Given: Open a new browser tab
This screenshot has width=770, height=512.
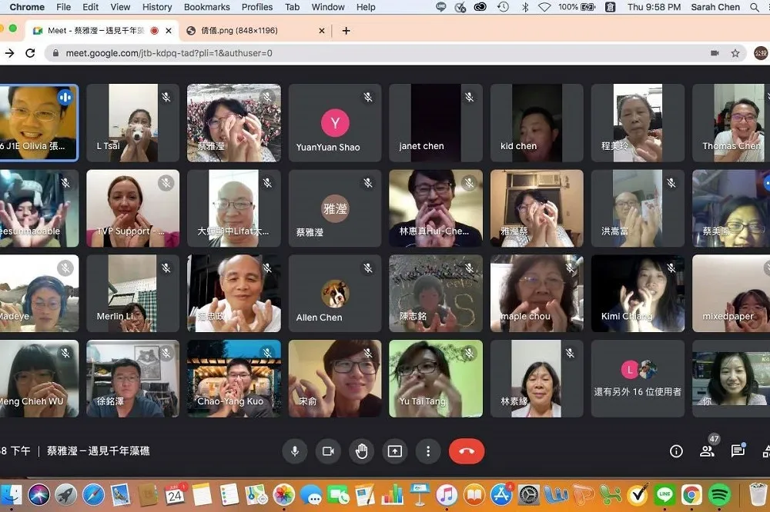Looking at the screenshot, I should click(x=346, y=31).
